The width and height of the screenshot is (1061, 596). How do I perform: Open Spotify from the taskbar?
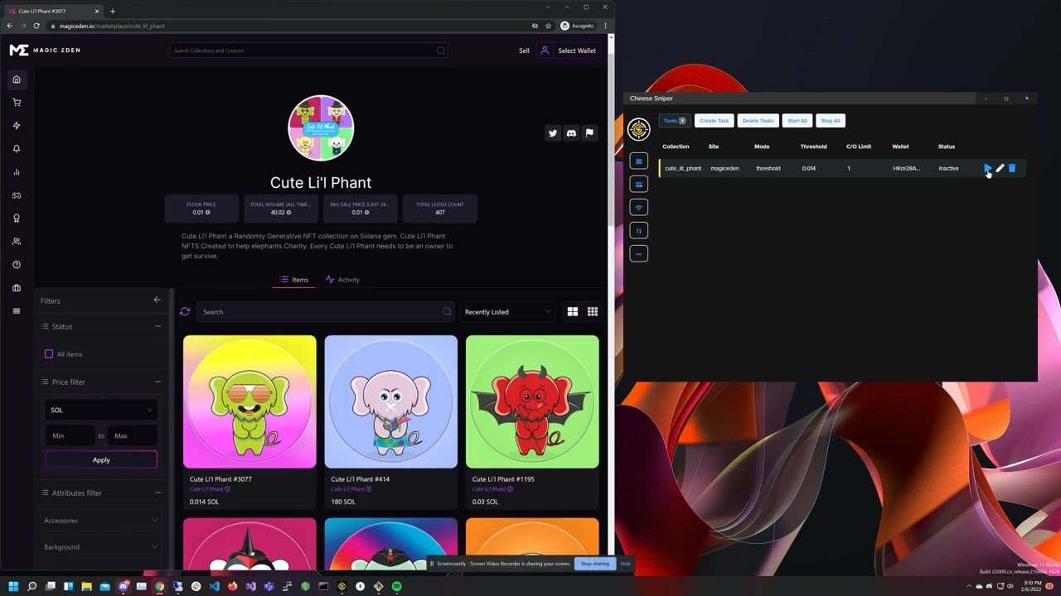coord(396,586)
